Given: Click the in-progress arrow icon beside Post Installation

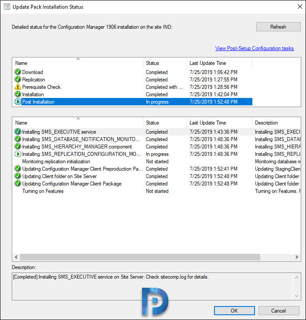Looking at the screenshot, I should pos(18,101).
